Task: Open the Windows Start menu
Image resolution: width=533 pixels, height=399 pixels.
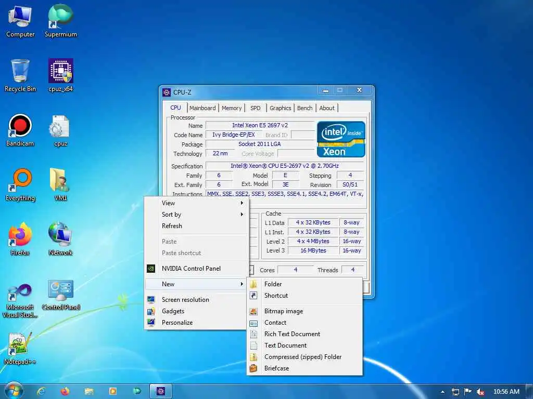Action: 14,391
